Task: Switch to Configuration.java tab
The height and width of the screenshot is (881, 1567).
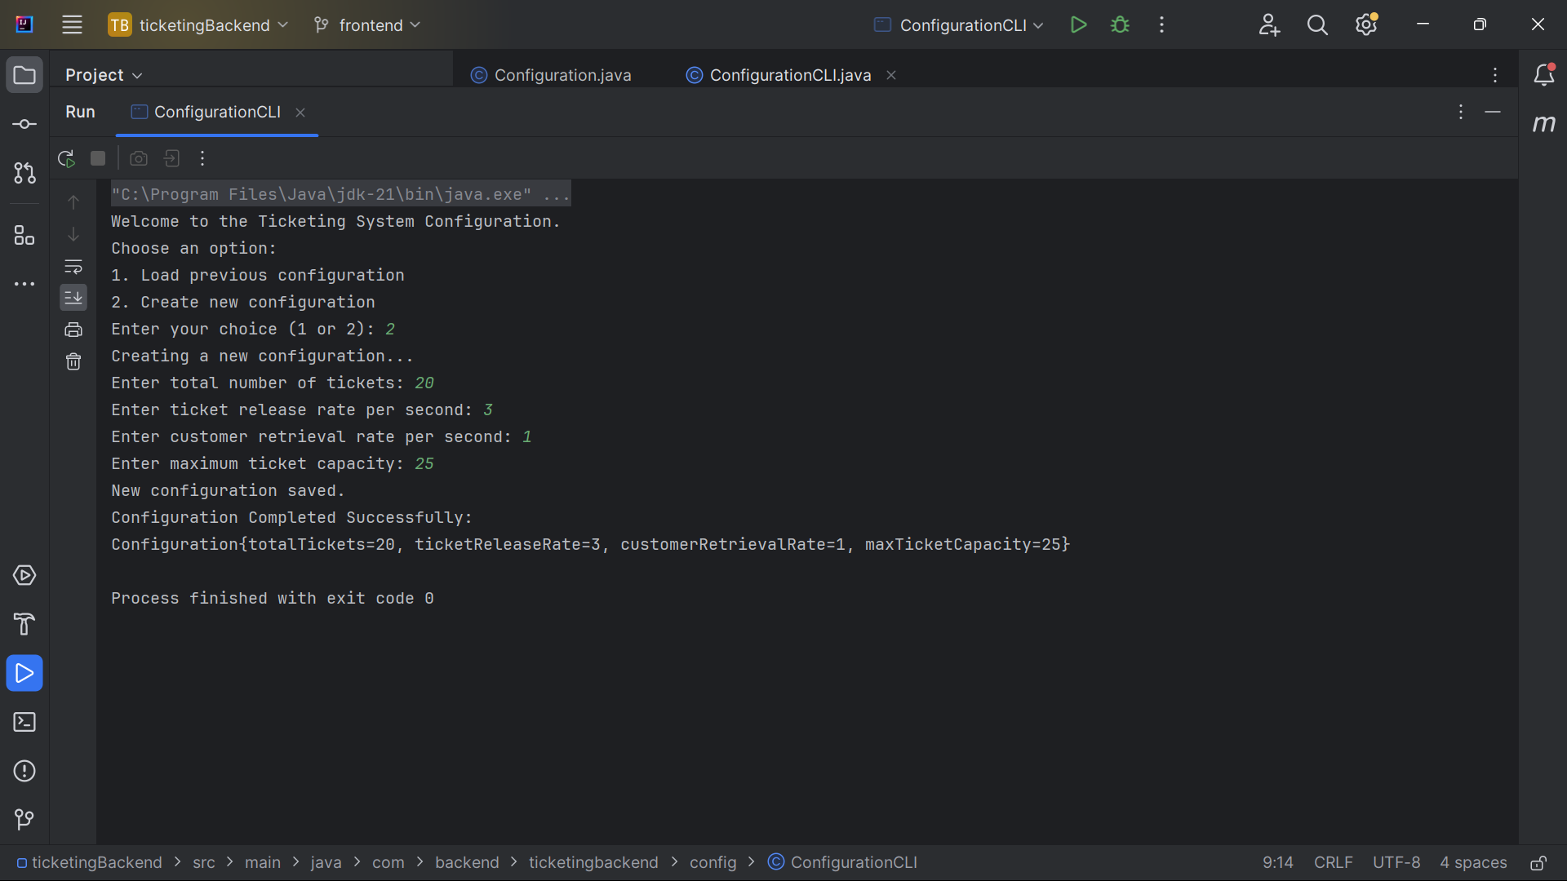Action: 551,75
